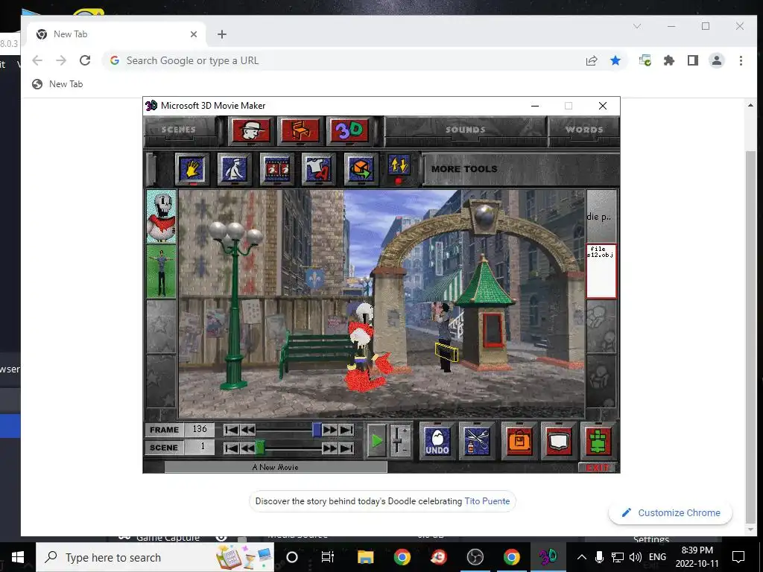Jump to first frame button

coord(231,430)
